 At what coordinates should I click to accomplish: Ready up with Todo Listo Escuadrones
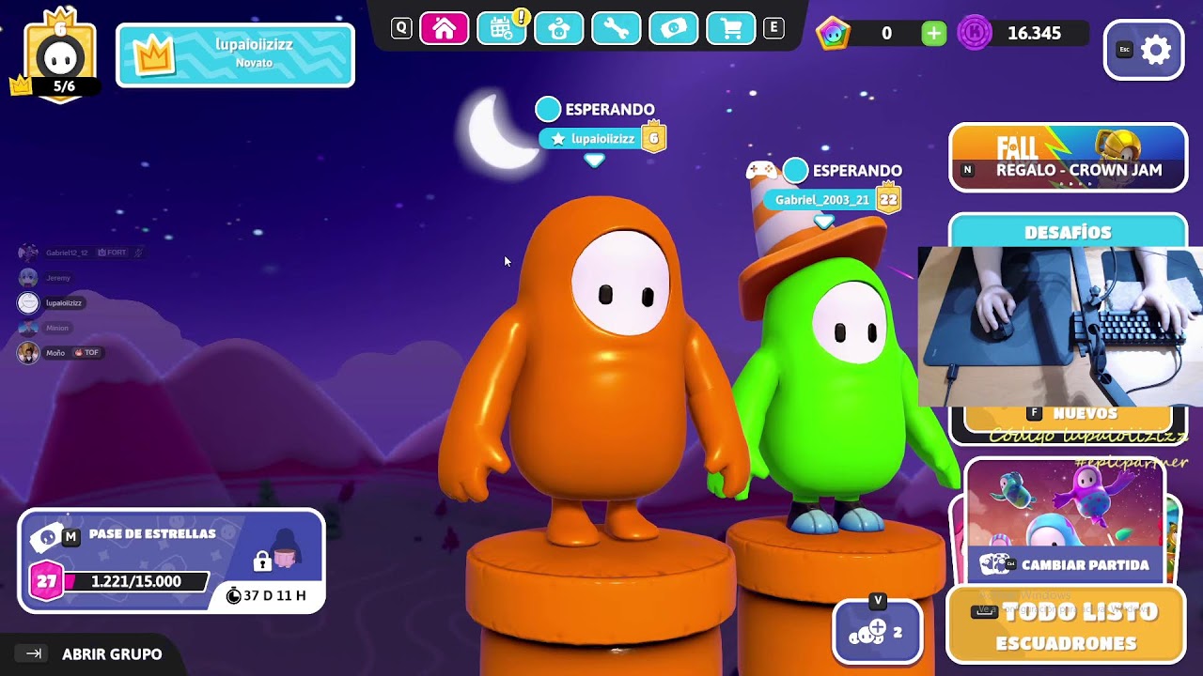click(x=1065, y=625)
